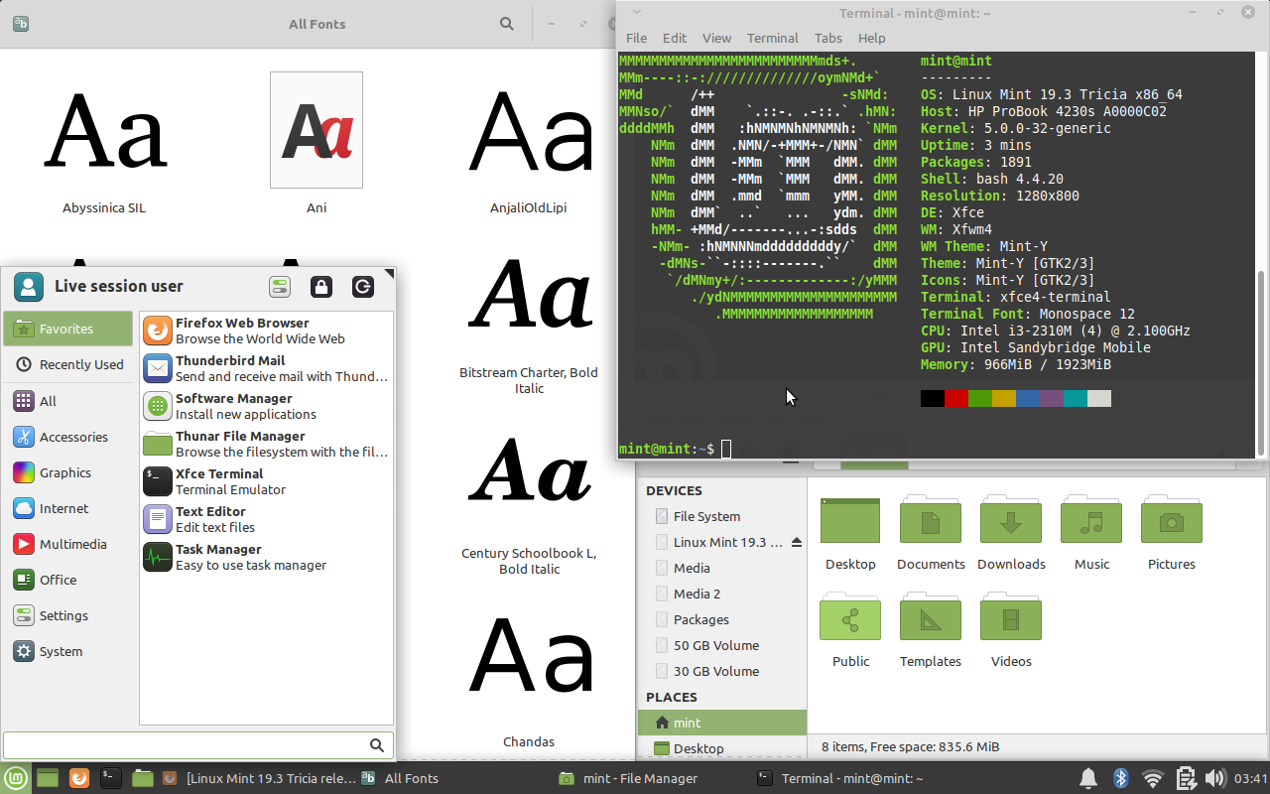Select the Recently Used category
This screenshot has height=794, width=1270.
tap(68, 364)
